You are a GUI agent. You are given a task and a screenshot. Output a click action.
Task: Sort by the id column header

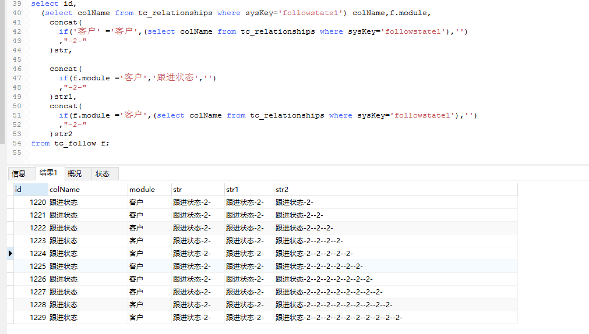tap(31, 190)
